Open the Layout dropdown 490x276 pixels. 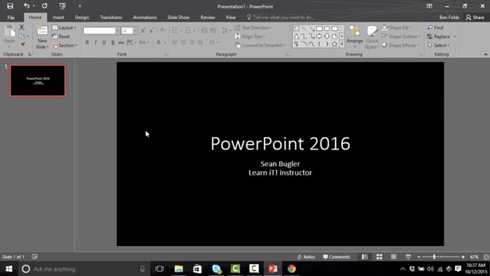point(64,28)
